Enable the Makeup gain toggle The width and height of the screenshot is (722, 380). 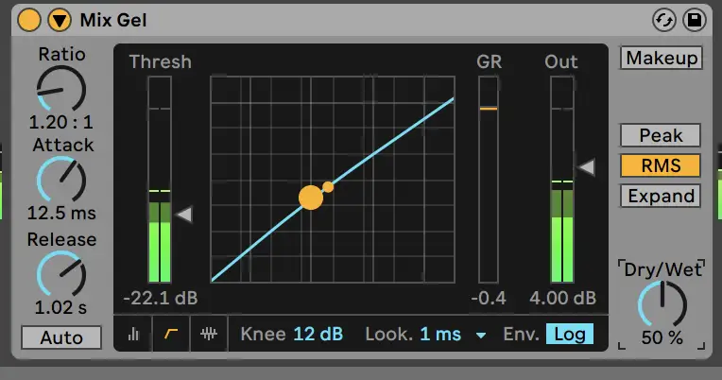pos(662,58)
